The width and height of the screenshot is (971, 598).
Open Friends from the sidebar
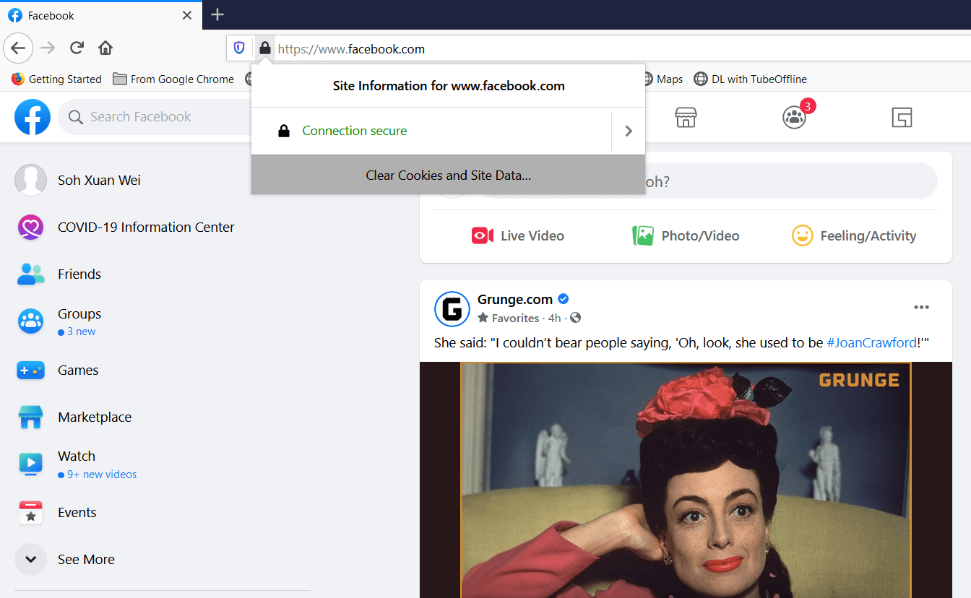coord(79,274)
